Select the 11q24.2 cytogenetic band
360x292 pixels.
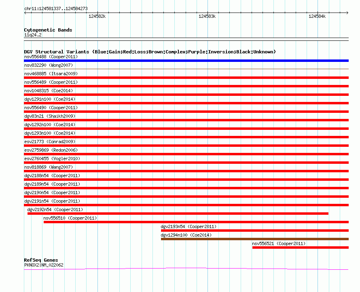(x=33, y=35)
